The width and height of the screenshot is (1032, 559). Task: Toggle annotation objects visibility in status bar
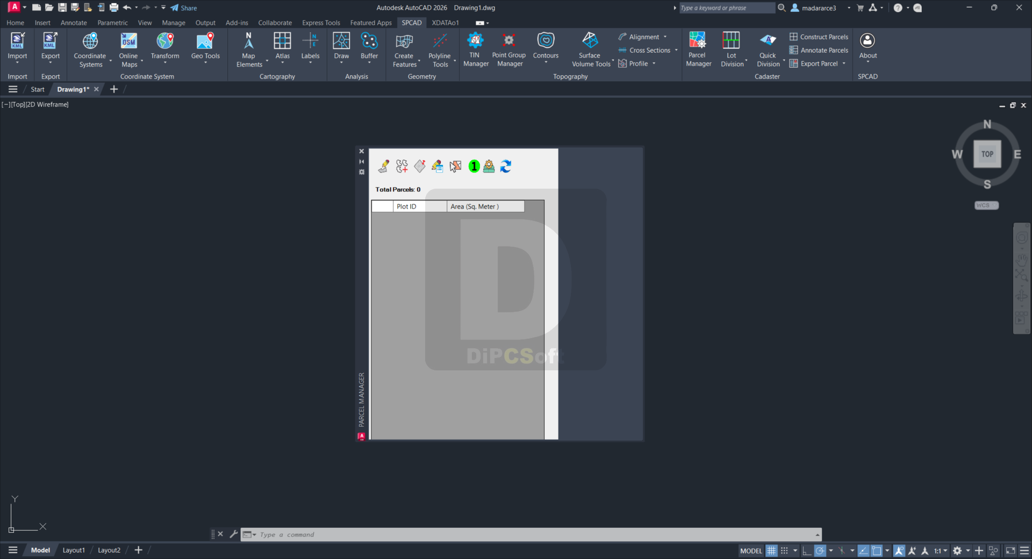[899, 550]
